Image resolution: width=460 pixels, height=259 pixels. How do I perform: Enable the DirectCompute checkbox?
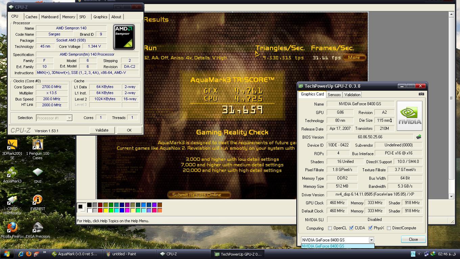389,228
